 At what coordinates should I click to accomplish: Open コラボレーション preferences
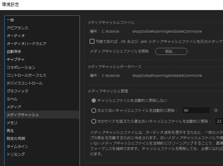(21, 68)
